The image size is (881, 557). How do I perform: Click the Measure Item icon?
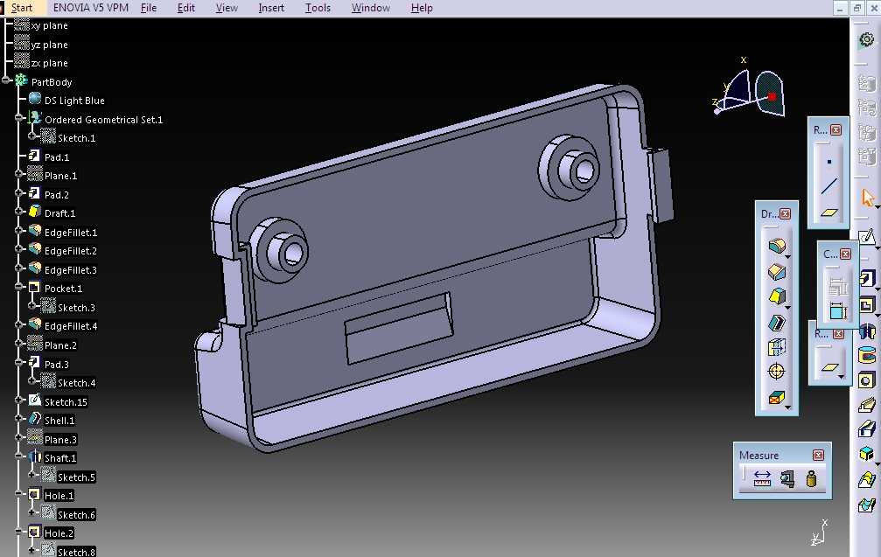[787, 478]
